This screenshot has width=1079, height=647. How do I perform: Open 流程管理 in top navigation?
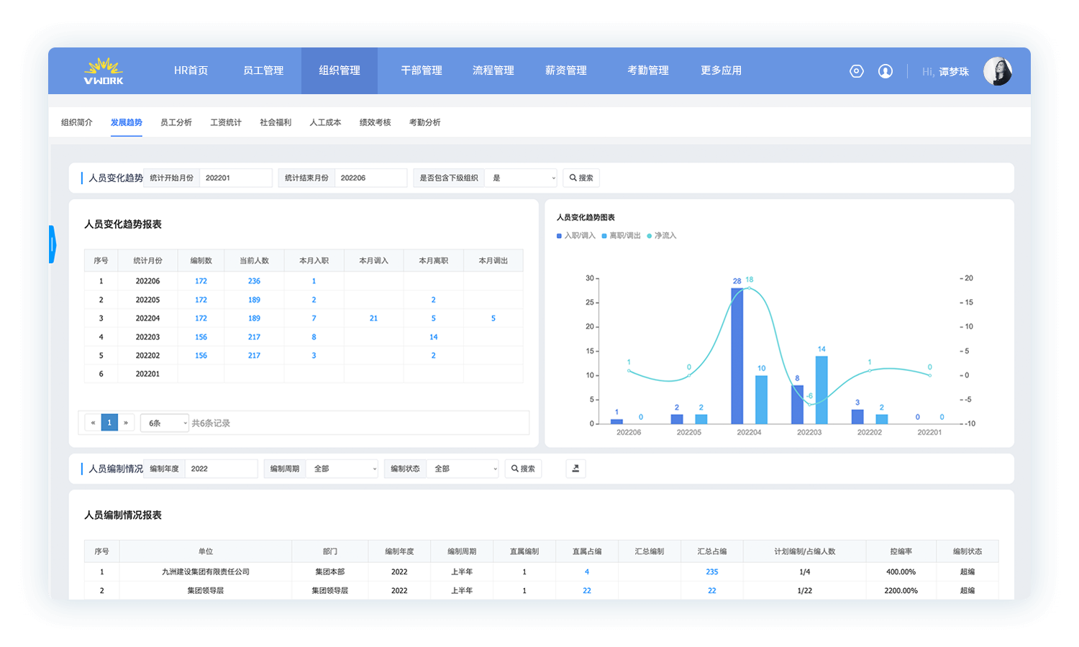click(x=493, y=70)
